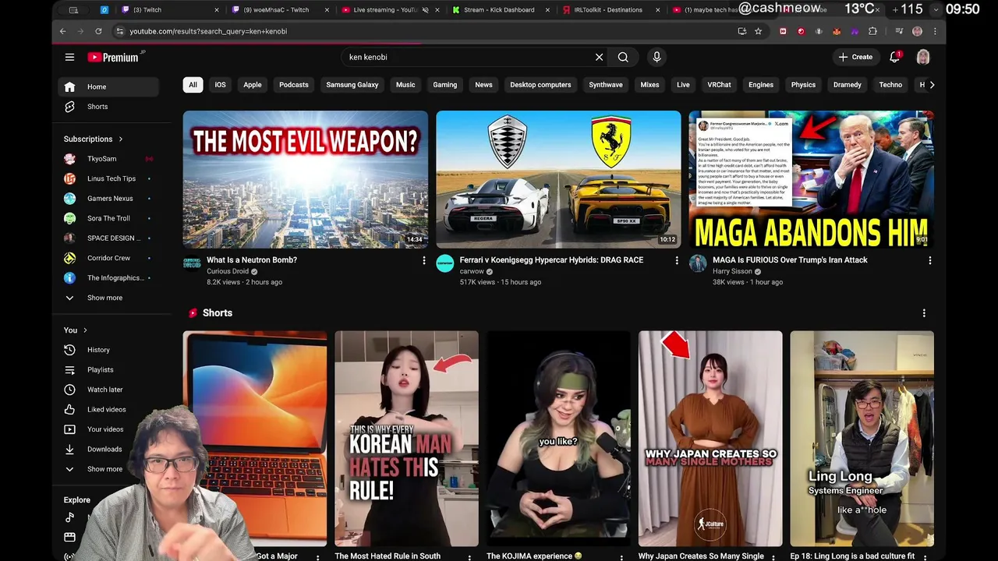Open the Shorts shelf three-dot menu
The image size is (998, 561).
pyautogui.click(x=924, y=313)
